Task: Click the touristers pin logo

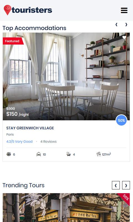Action: pos(7,10)
